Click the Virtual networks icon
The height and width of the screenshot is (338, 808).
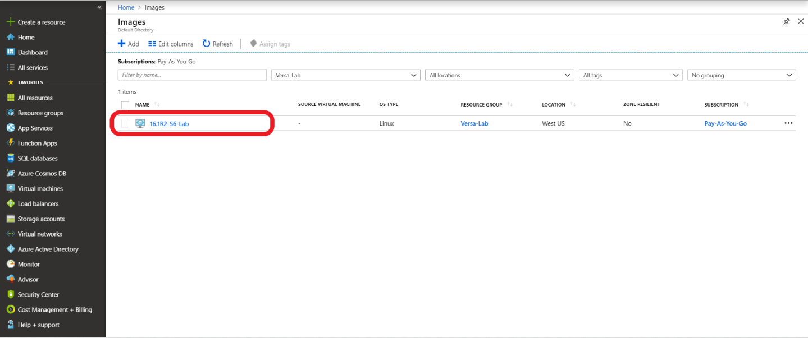click(x=10, y=234)
